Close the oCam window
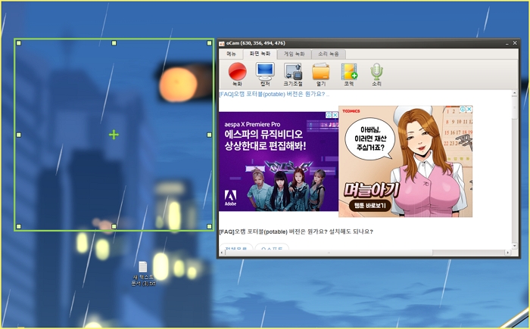 tap(515, 43)
